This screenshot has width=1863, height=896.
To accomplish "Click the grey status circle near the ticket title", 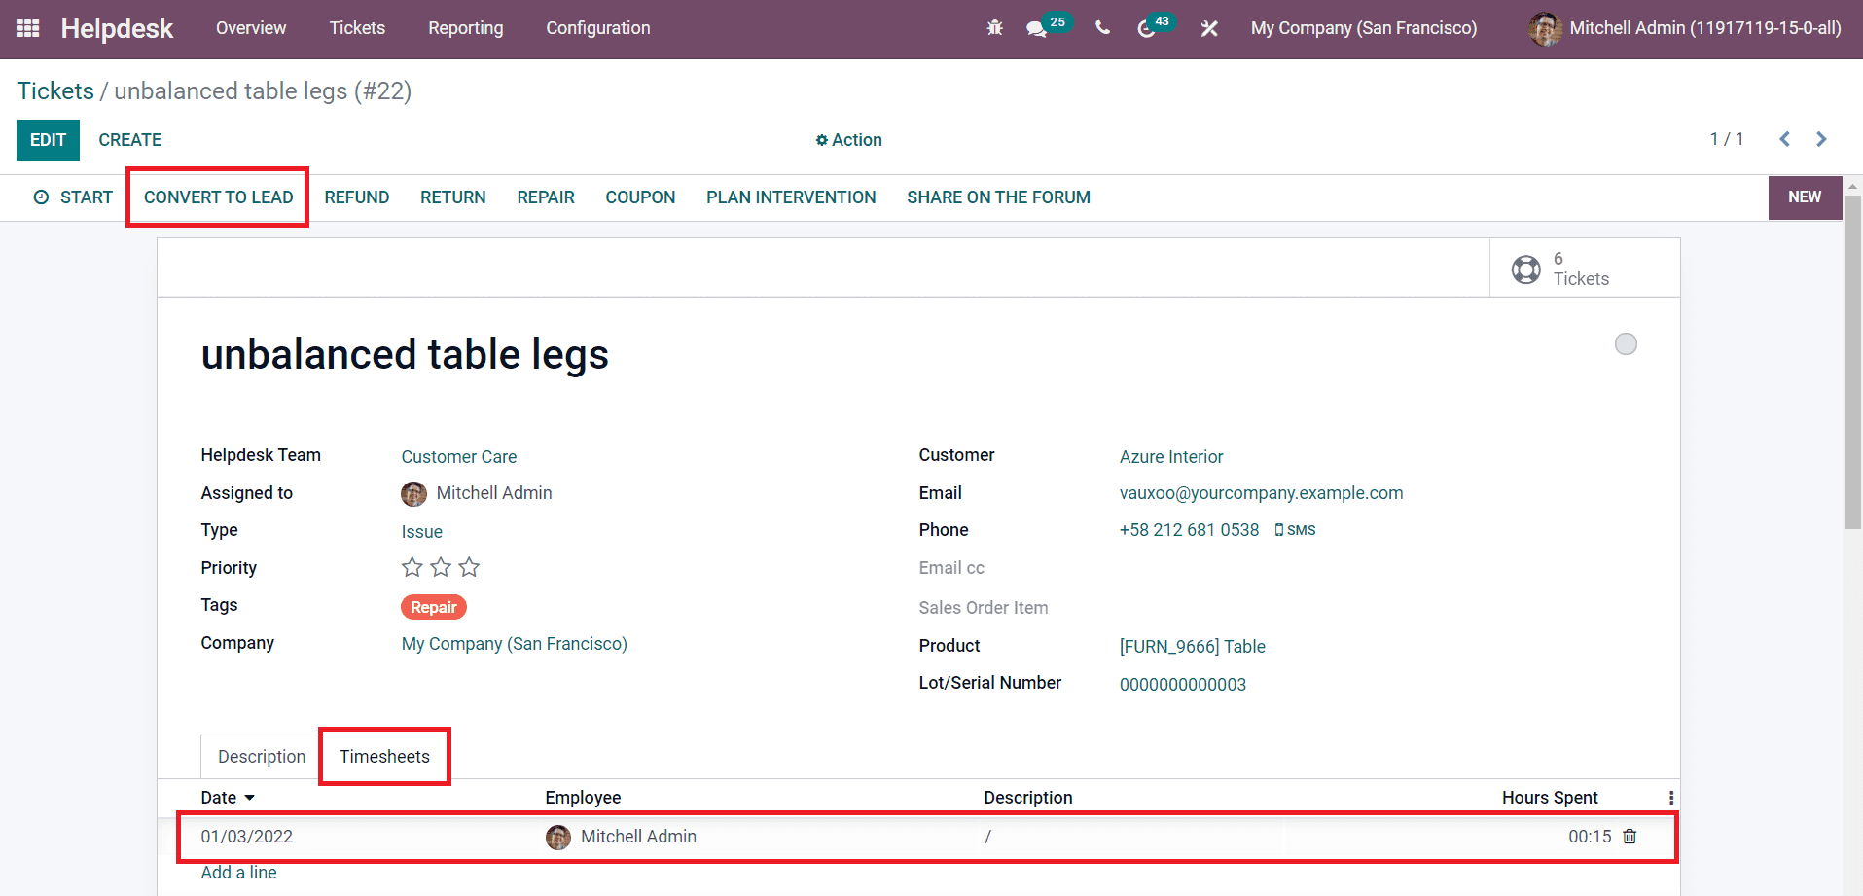I will coord(1626,343).
